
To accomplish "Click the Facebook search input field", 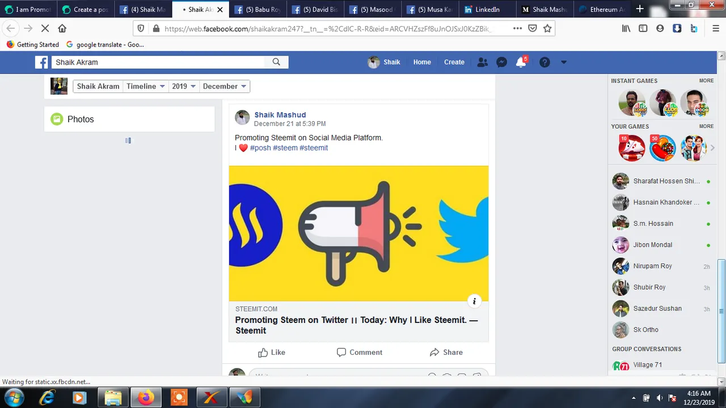I will click(x=158, y=62).
